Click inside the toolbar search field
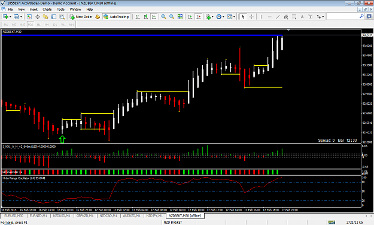This screenshot has height=225, width=374. pyautogui.click(x=342, y=16)
